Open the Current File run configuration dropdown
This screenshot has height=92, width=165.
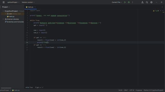(x=117, y=2)
